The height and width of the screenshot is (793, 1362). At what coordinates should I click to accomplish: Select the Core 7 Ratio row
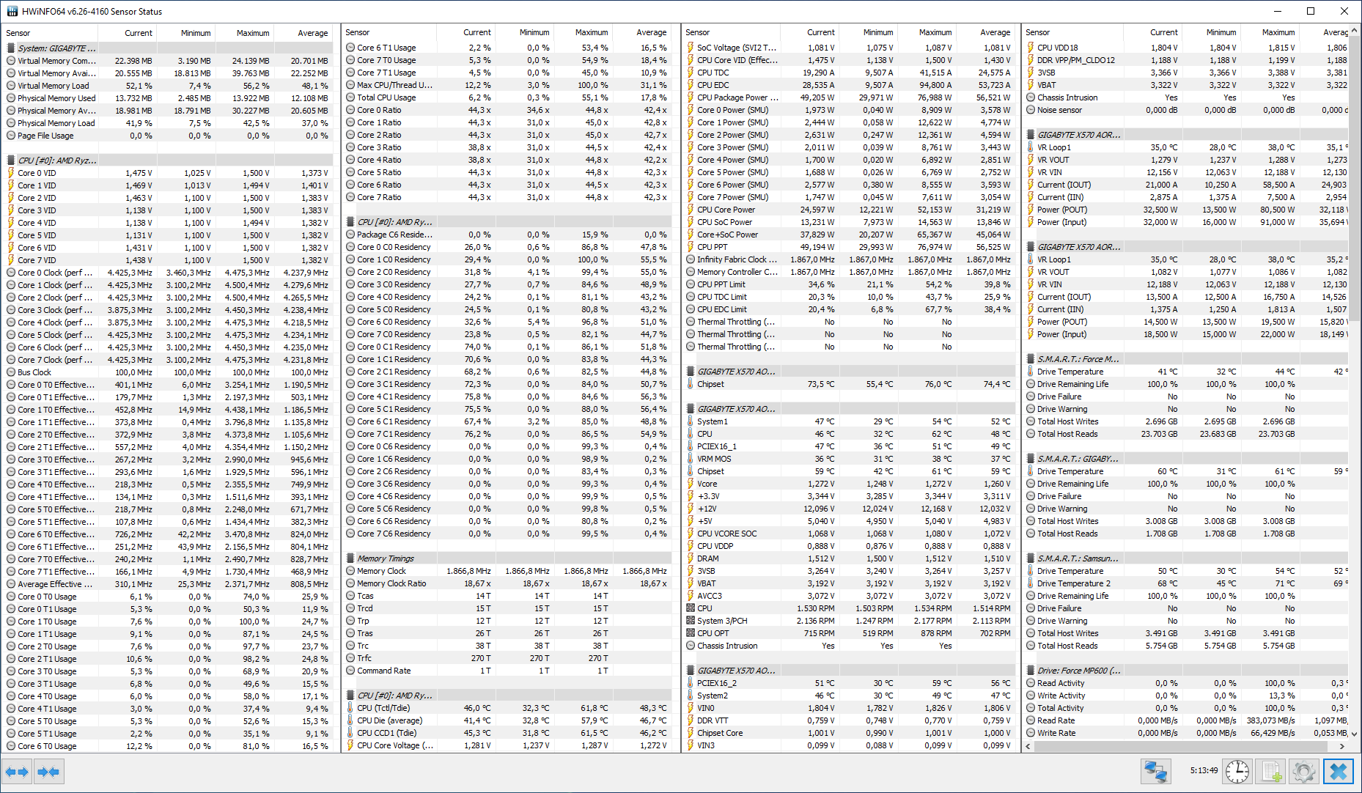[x=507, y=197]
